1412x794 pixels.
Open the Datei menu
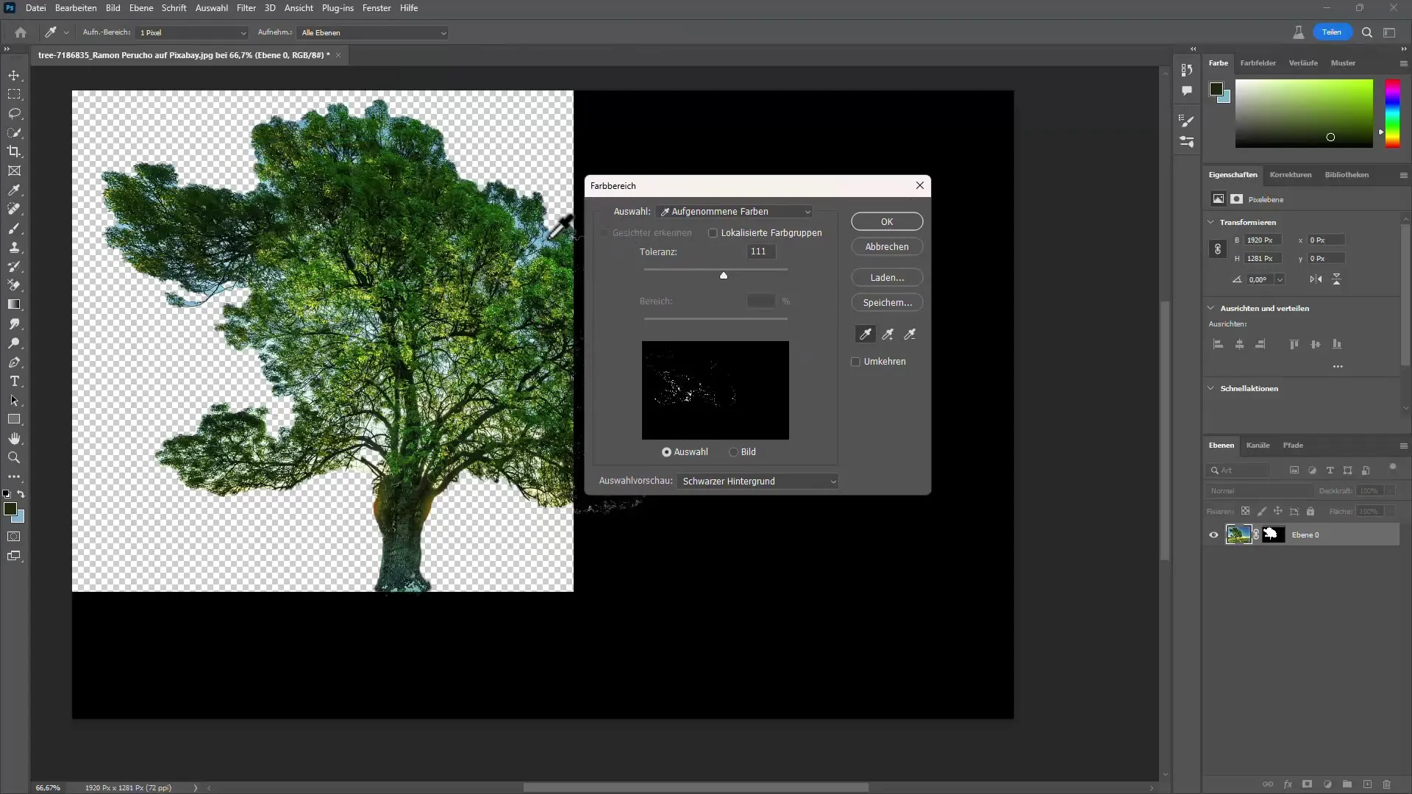tap(35, 8)
